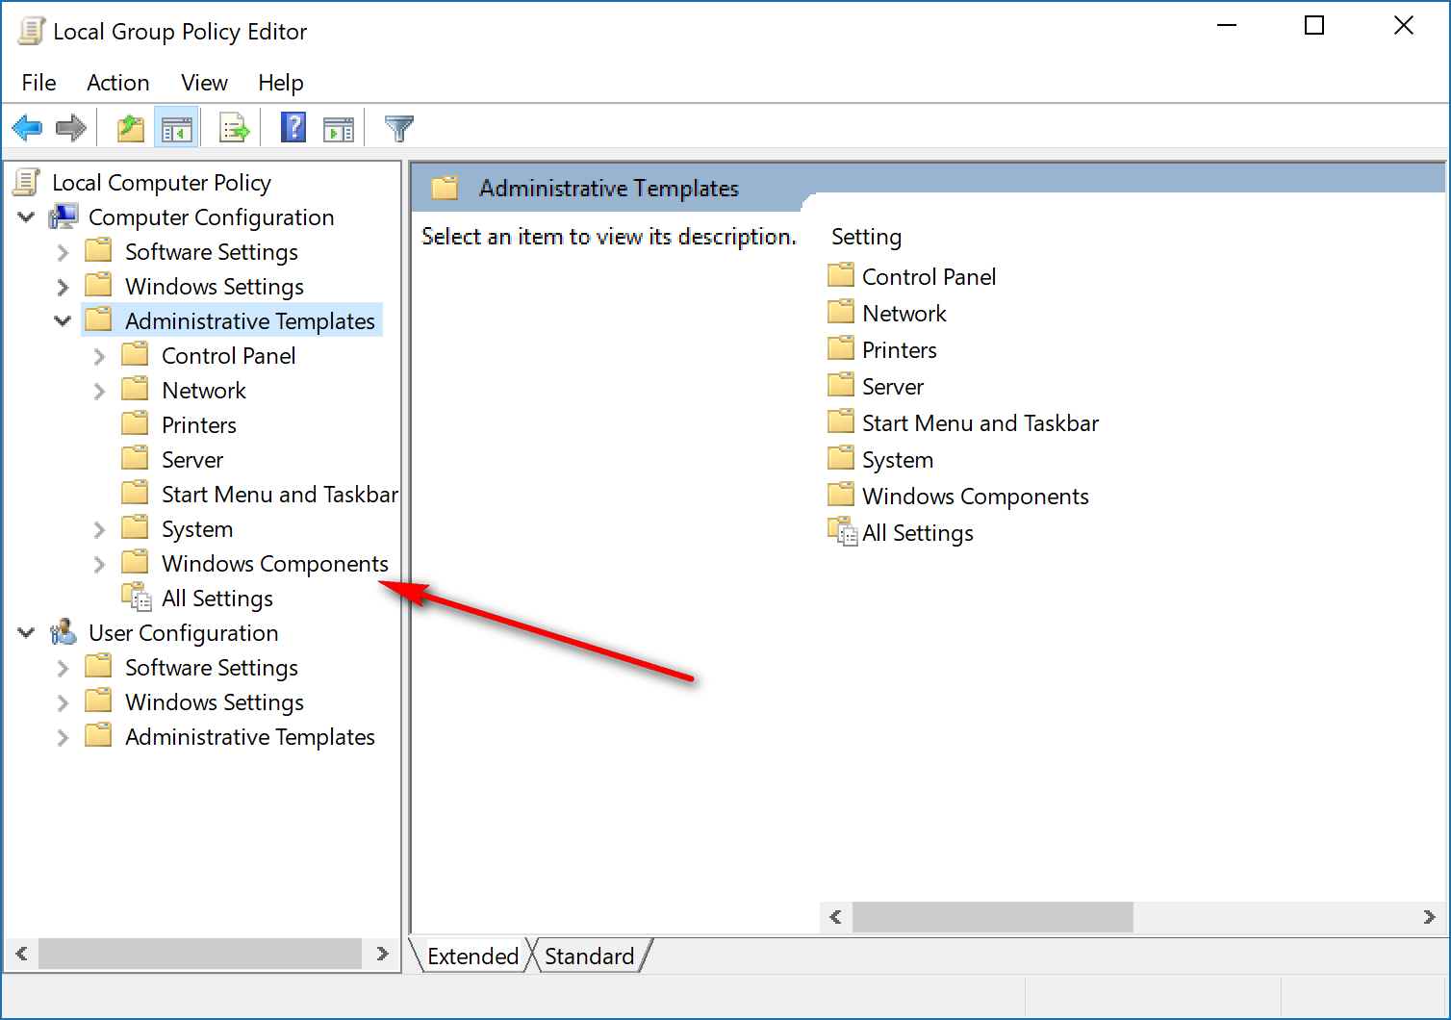The width and height of the screenshot is (1451, 1020).
Task: Collapse the Administrative Templates tree node
Action: [62, 320]
